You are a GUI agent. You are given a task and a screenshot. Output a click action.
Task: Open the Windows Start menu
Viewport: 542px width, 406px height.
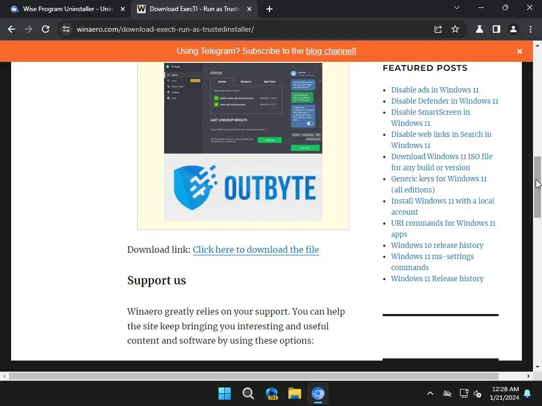pyautogui.click(x=224, y=393)
